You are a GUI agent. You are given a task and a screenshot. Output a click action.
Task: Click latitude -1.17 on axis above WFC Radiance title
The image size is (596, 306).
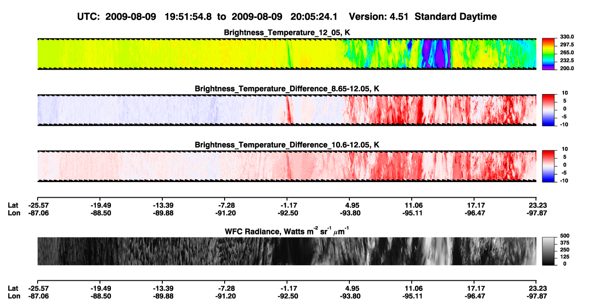287,206
